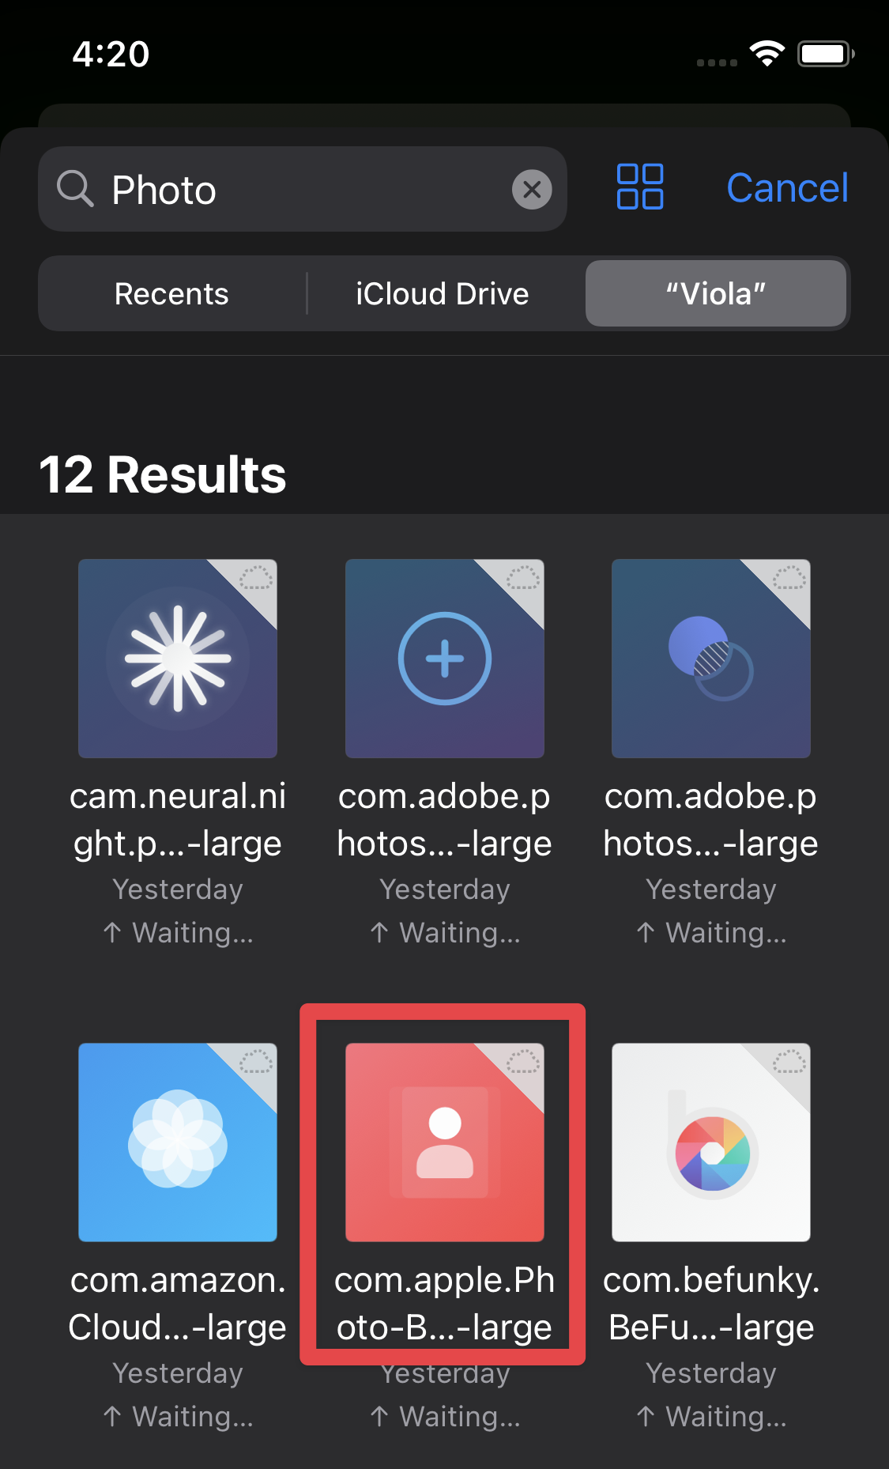Select the iCloud Drive scope tab
889x1469 pixels.
[442, 294]
